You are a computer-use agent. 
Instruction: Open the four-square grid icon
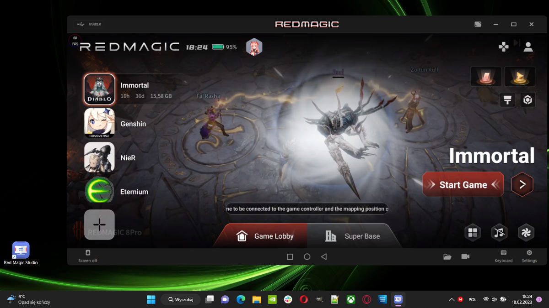pos(473,233)
